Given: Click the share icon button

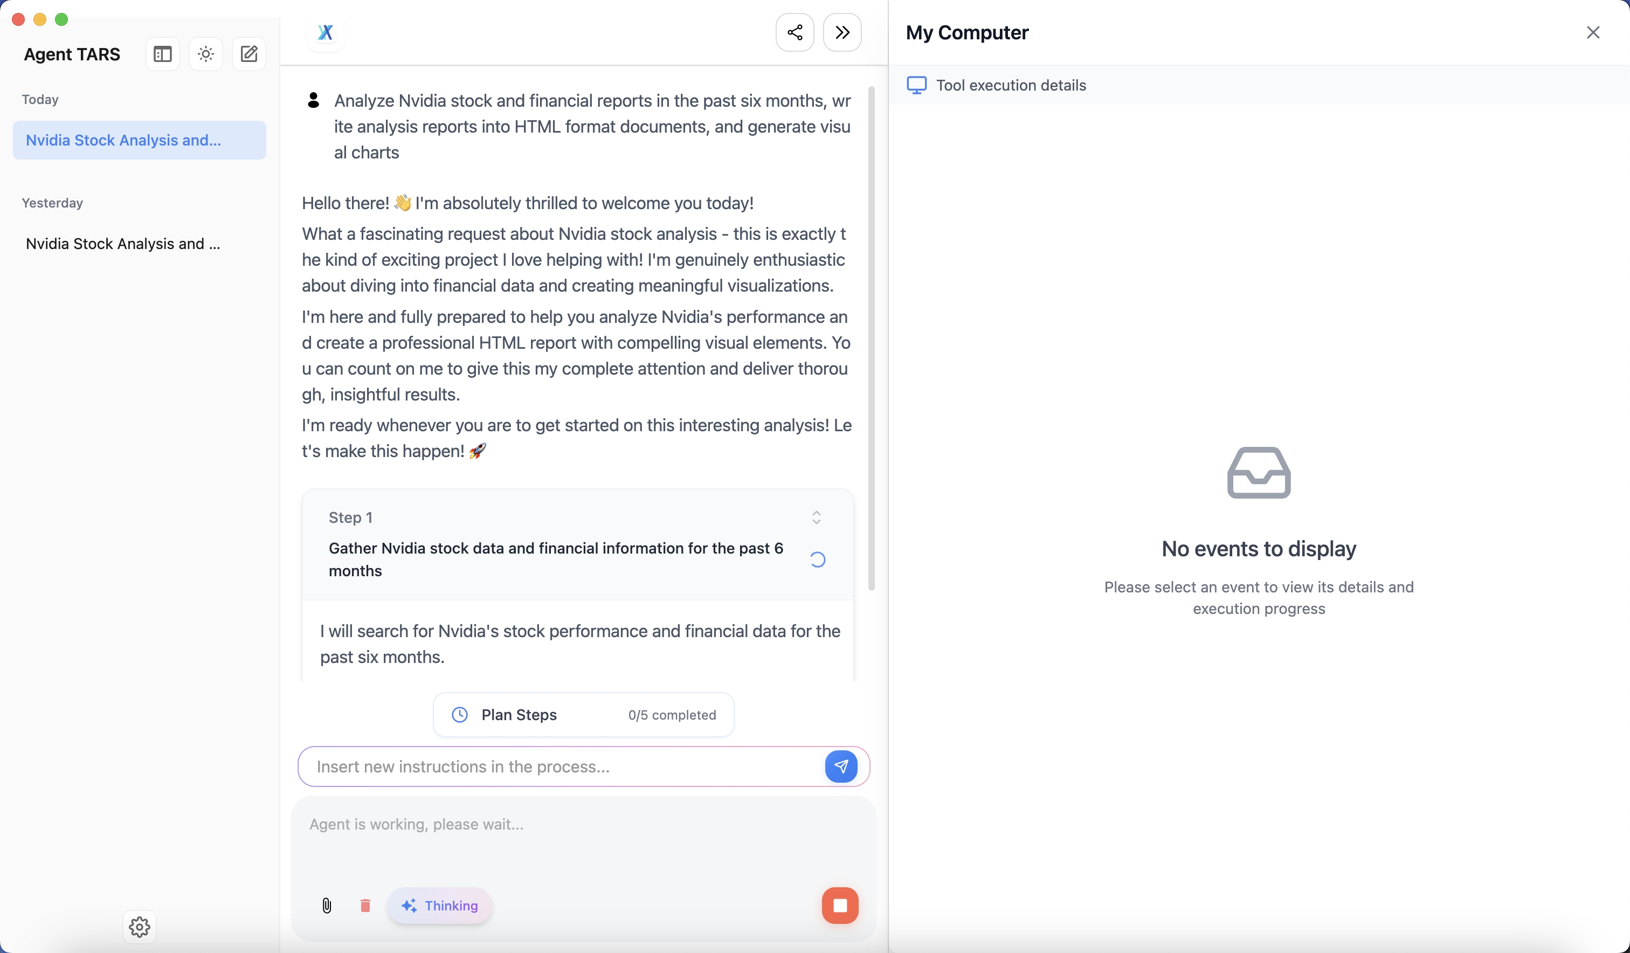Looking at the screenshot, I should (x=795, y=32).
